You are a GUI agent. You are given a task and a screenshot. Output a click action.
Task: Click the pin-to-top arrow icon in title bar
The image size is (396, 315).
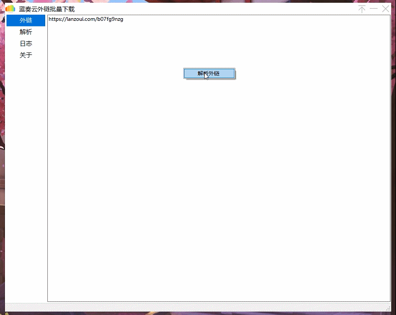pos(362,9)
